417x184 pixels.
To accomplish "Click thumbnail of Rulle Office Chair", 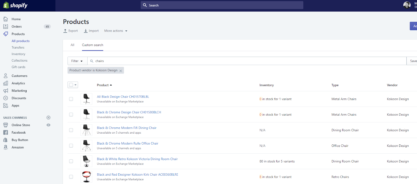I will click(86, 146).
